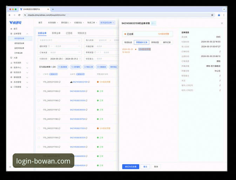Switch to the 操作记录 tab in the detail panel

(166, 42)
